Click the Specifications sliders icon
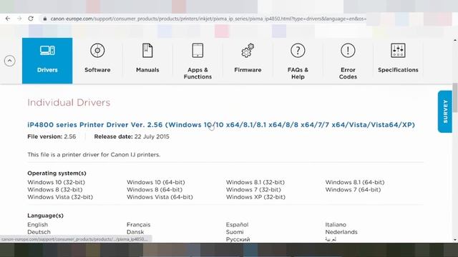The height and width of the screenshot is (257, 458). [x=398, y=51]
